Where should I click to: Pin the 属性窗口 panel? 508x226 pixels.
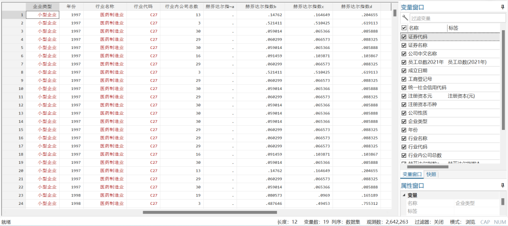coord(502,186)
